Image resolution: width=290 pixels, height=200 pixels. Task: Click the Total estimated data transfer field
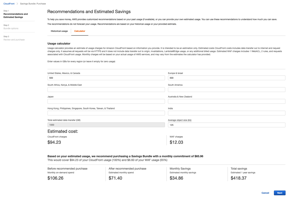[106, 124]
